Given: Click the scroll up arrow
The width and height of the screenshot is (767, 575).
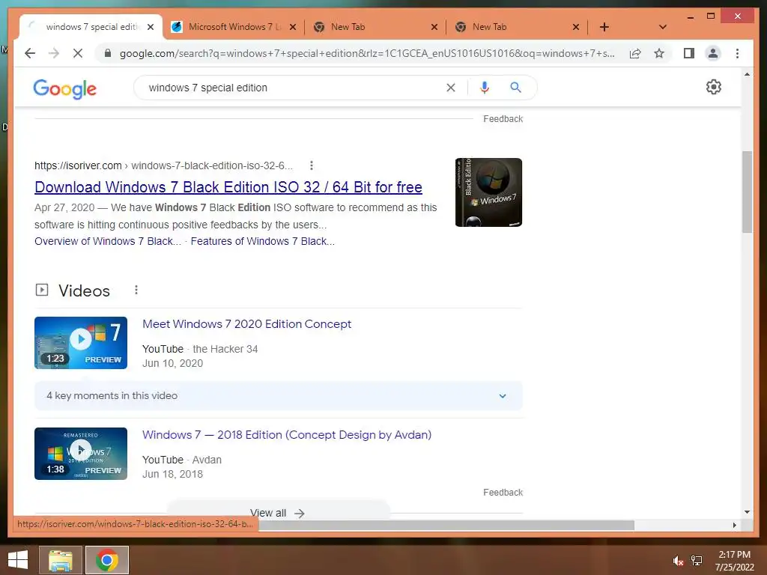Looking at the screenshot, I should tap(747, 74).
